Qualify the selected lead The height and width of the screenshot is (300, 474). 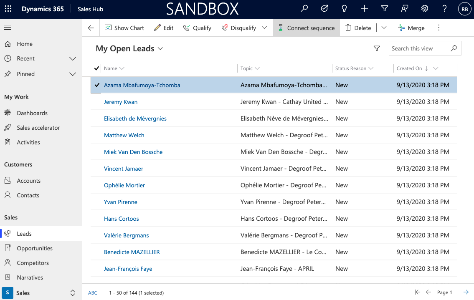click(197, 28)
